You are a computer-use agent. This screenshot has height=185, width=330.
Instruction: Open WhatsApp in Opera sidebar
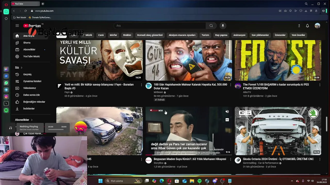click(x=6, y=83)
